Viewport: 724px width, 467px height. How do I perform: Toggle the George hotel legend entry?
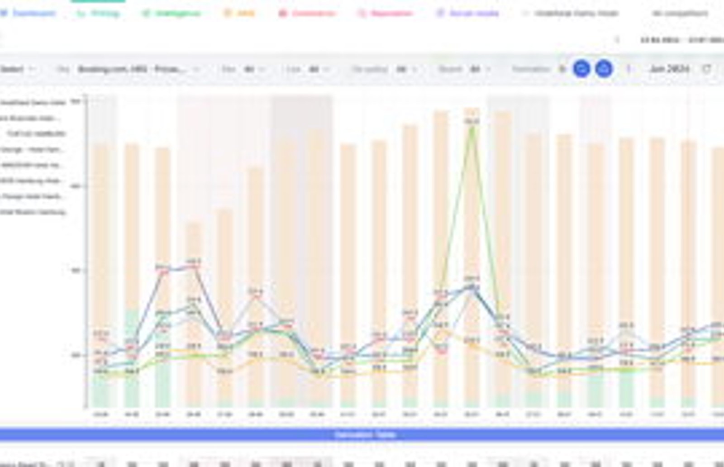click(32, 149)
